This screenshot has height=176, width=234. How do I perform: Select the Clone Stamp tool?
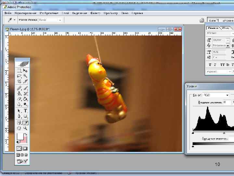19,94
